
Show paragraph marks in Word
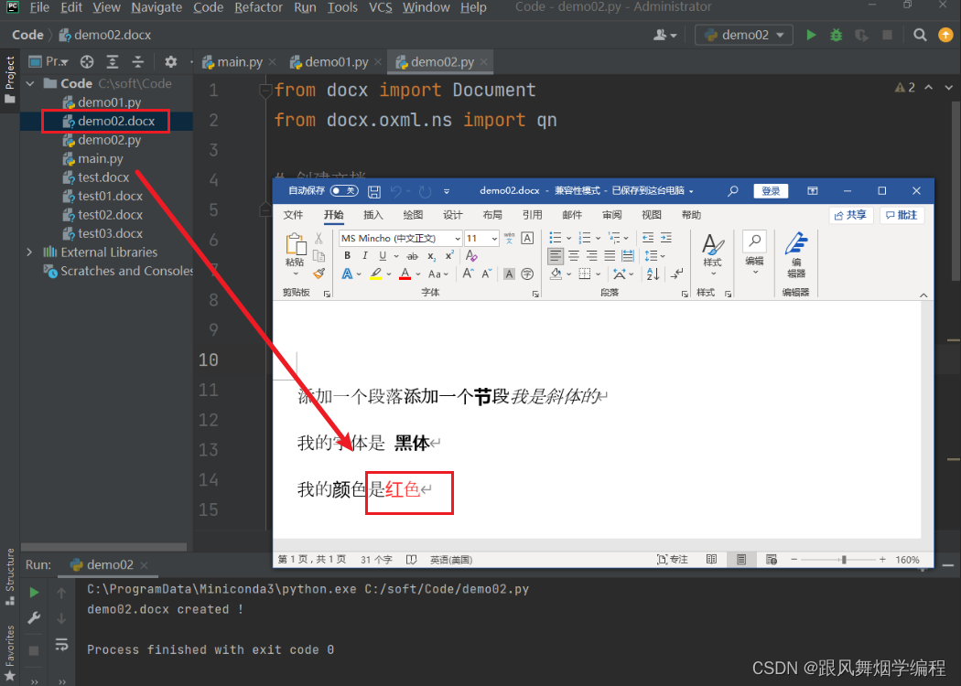click(676, 273)
